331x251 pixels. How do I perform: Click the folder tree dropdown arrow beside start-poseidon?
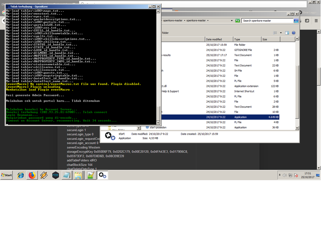[139, 128]
